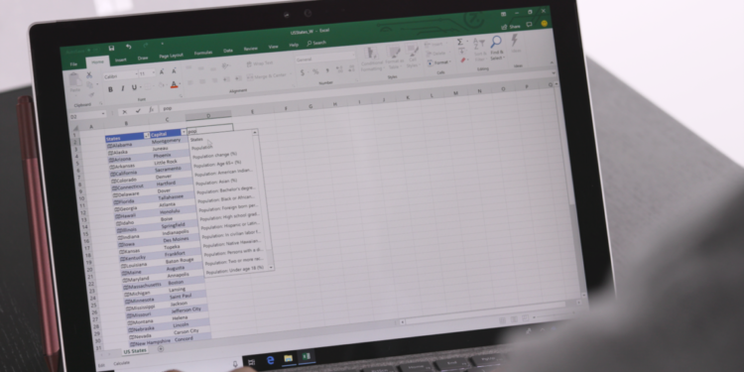Open Microsoft Edge from the taskbar
Screen dimensions: 744x372
(271, 361)
